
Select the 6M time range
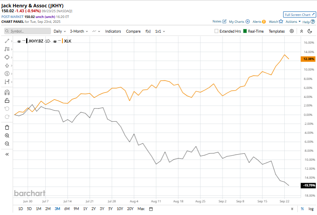click(67, 209)
